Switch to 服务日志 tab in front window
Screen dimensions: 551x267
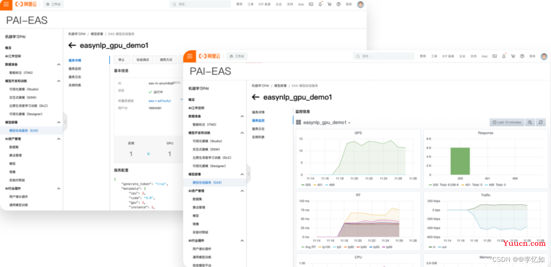click(x=259, y=129)
